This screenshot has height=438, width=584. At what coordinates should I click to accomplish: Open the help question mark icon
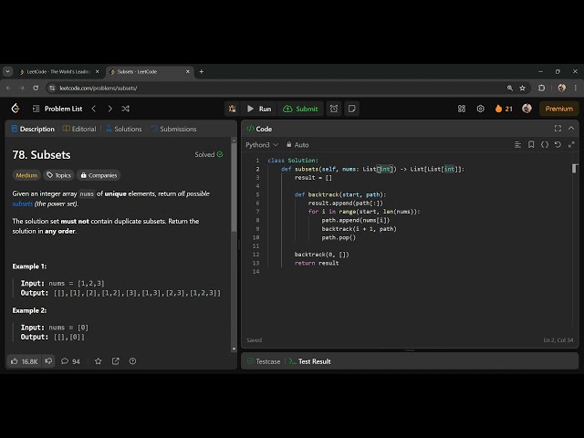[132, 361]
